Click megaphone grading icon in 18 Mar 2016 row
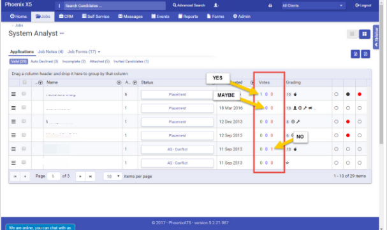Image resolution: width=387 pixels, height=230 pixels. click(x=310, y=108)
